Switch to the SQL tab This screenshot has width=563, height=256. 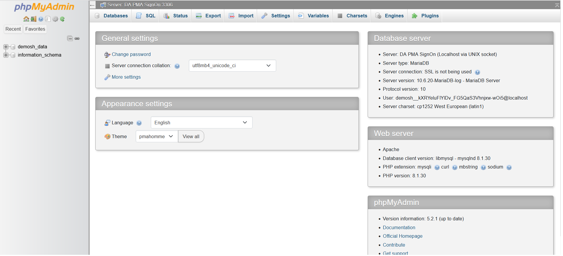[145, 16]
